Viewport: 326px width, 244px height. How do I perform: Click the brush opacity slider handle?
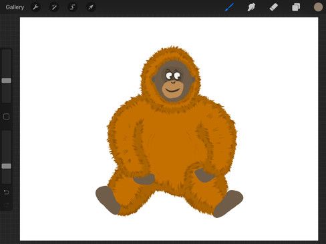(x=7, y=166)
